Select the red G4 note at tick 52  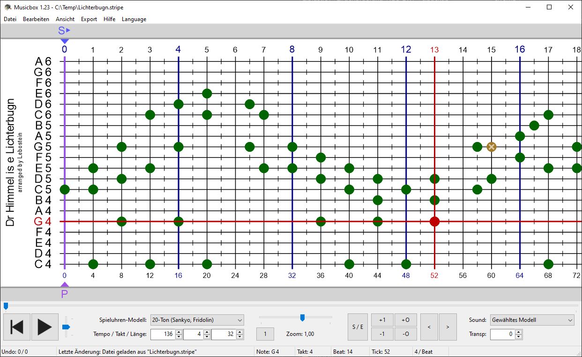pyautogui.click(x=434, y=222)
